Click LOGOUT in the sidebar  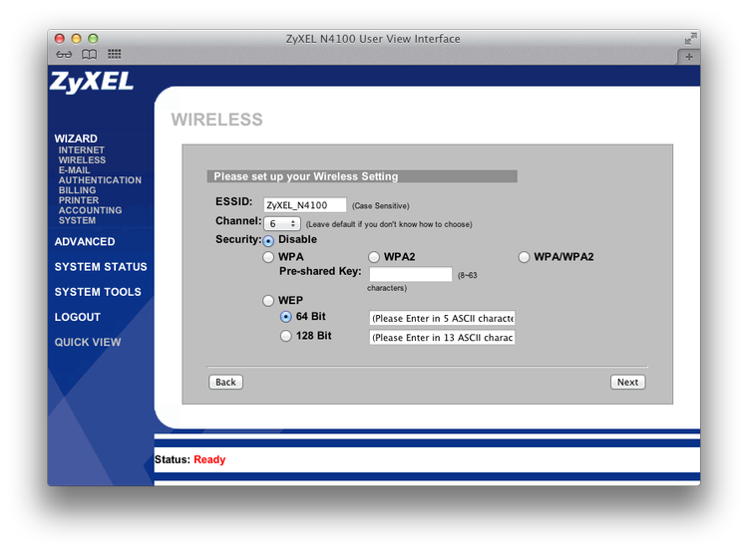coord(77,318)
